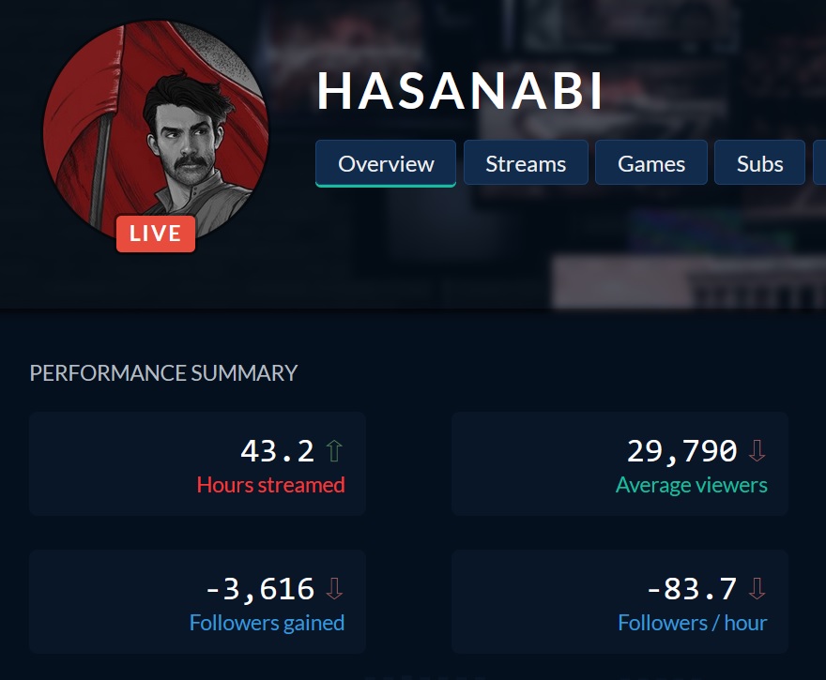The width and height of the screenshot is (826, 680).
Task: Click the red LIVE badge
Action: (x=156, y=234)
